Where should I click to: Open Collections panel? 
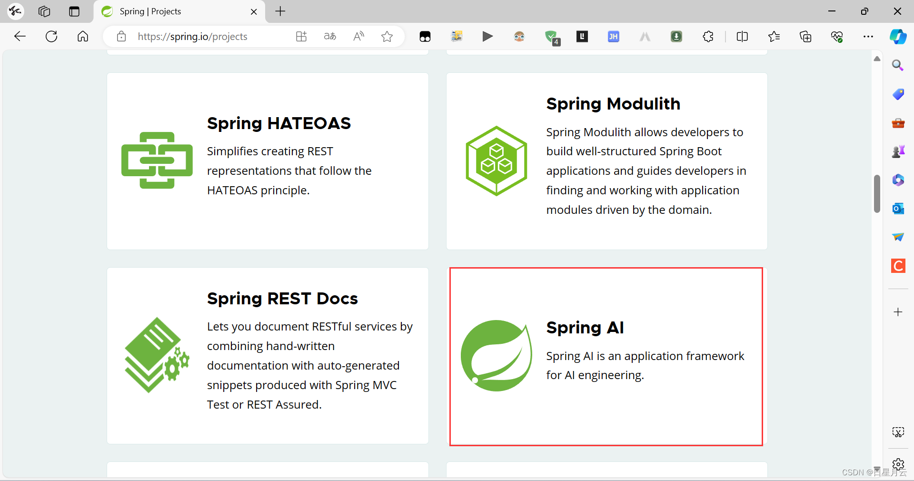[805, 36]
